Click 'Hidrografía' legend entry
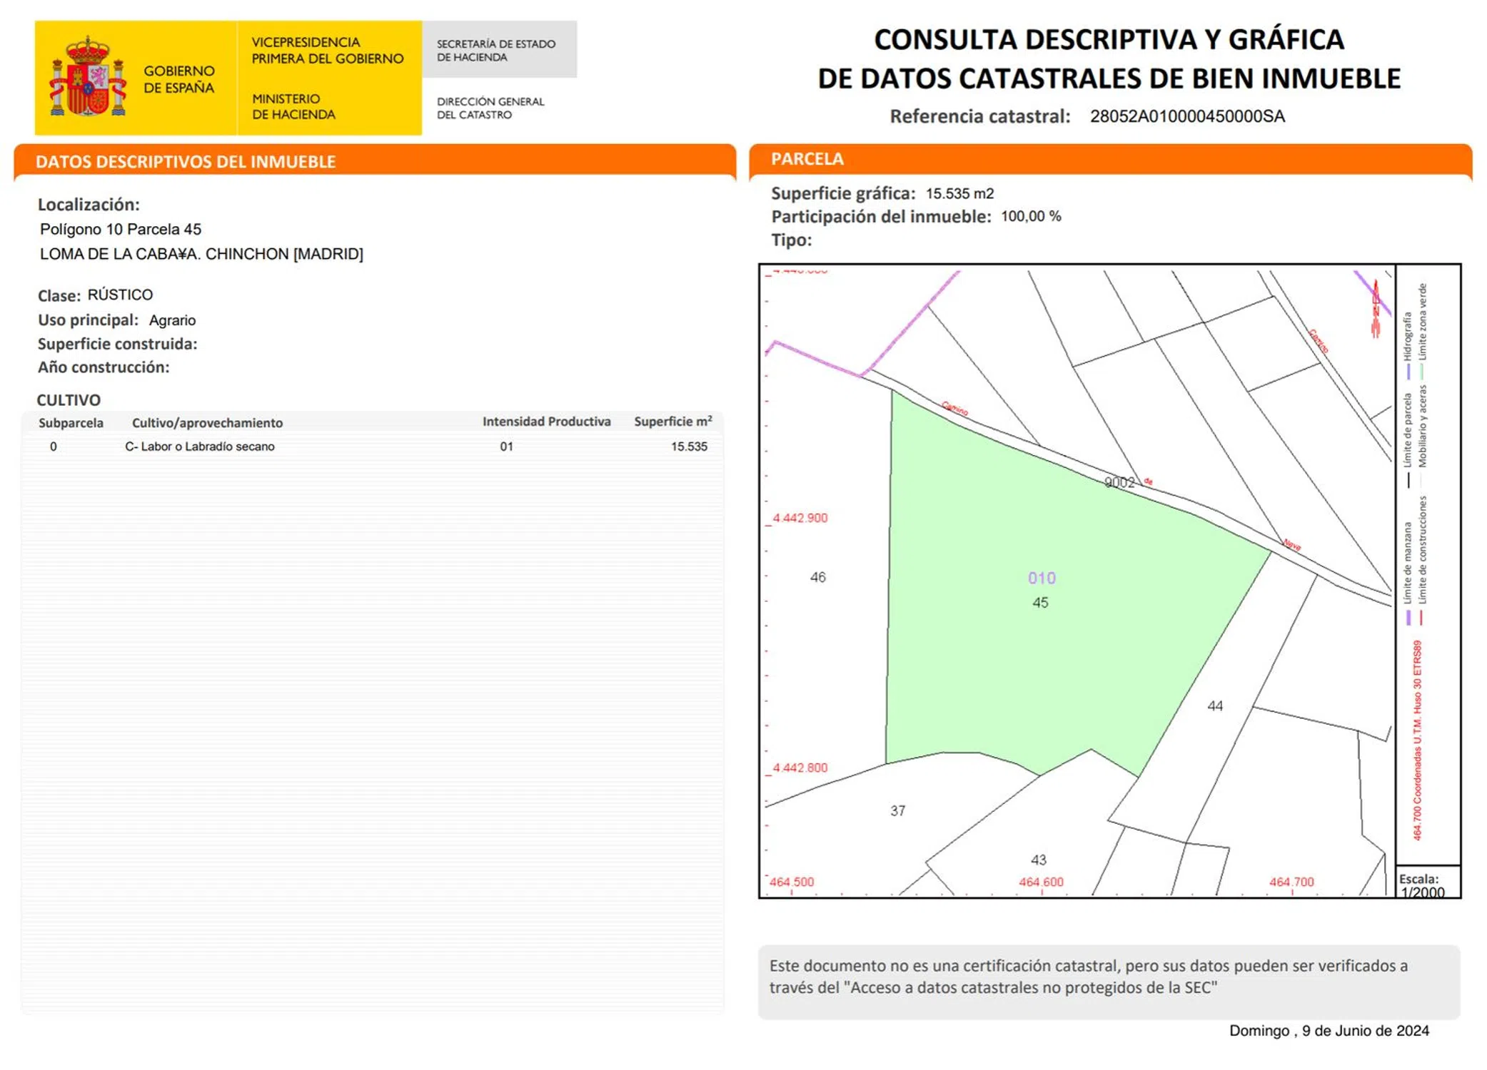 1408,345
